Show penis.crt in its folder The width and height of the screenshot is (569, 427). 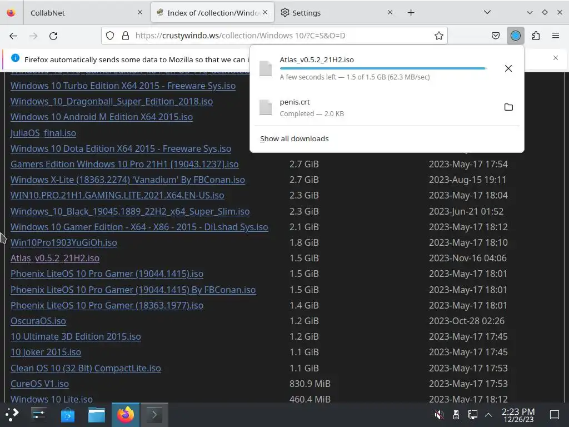coord(508,107)
